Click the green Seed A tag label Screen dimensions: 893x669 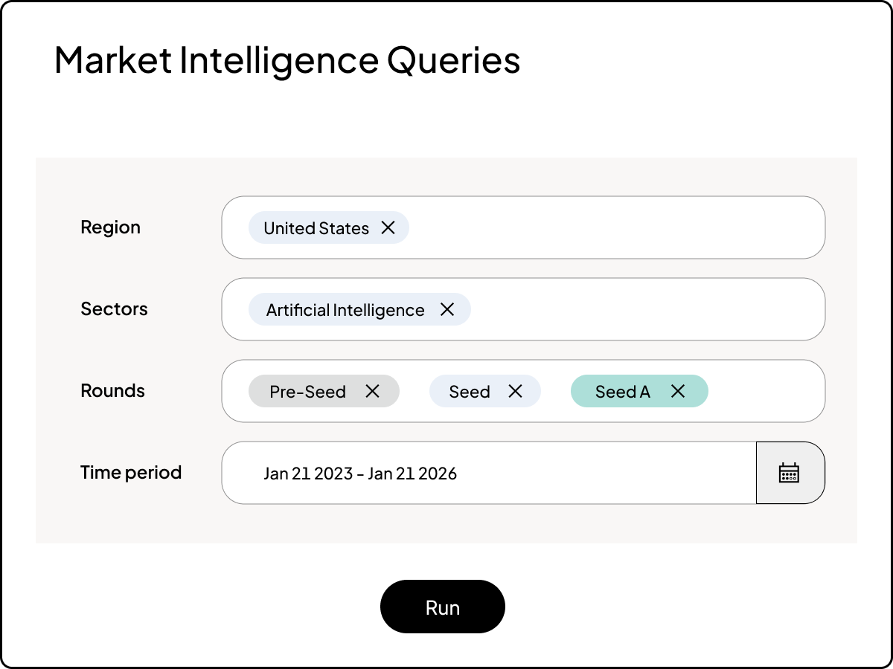pyautogui.click(x=622, y=392)
